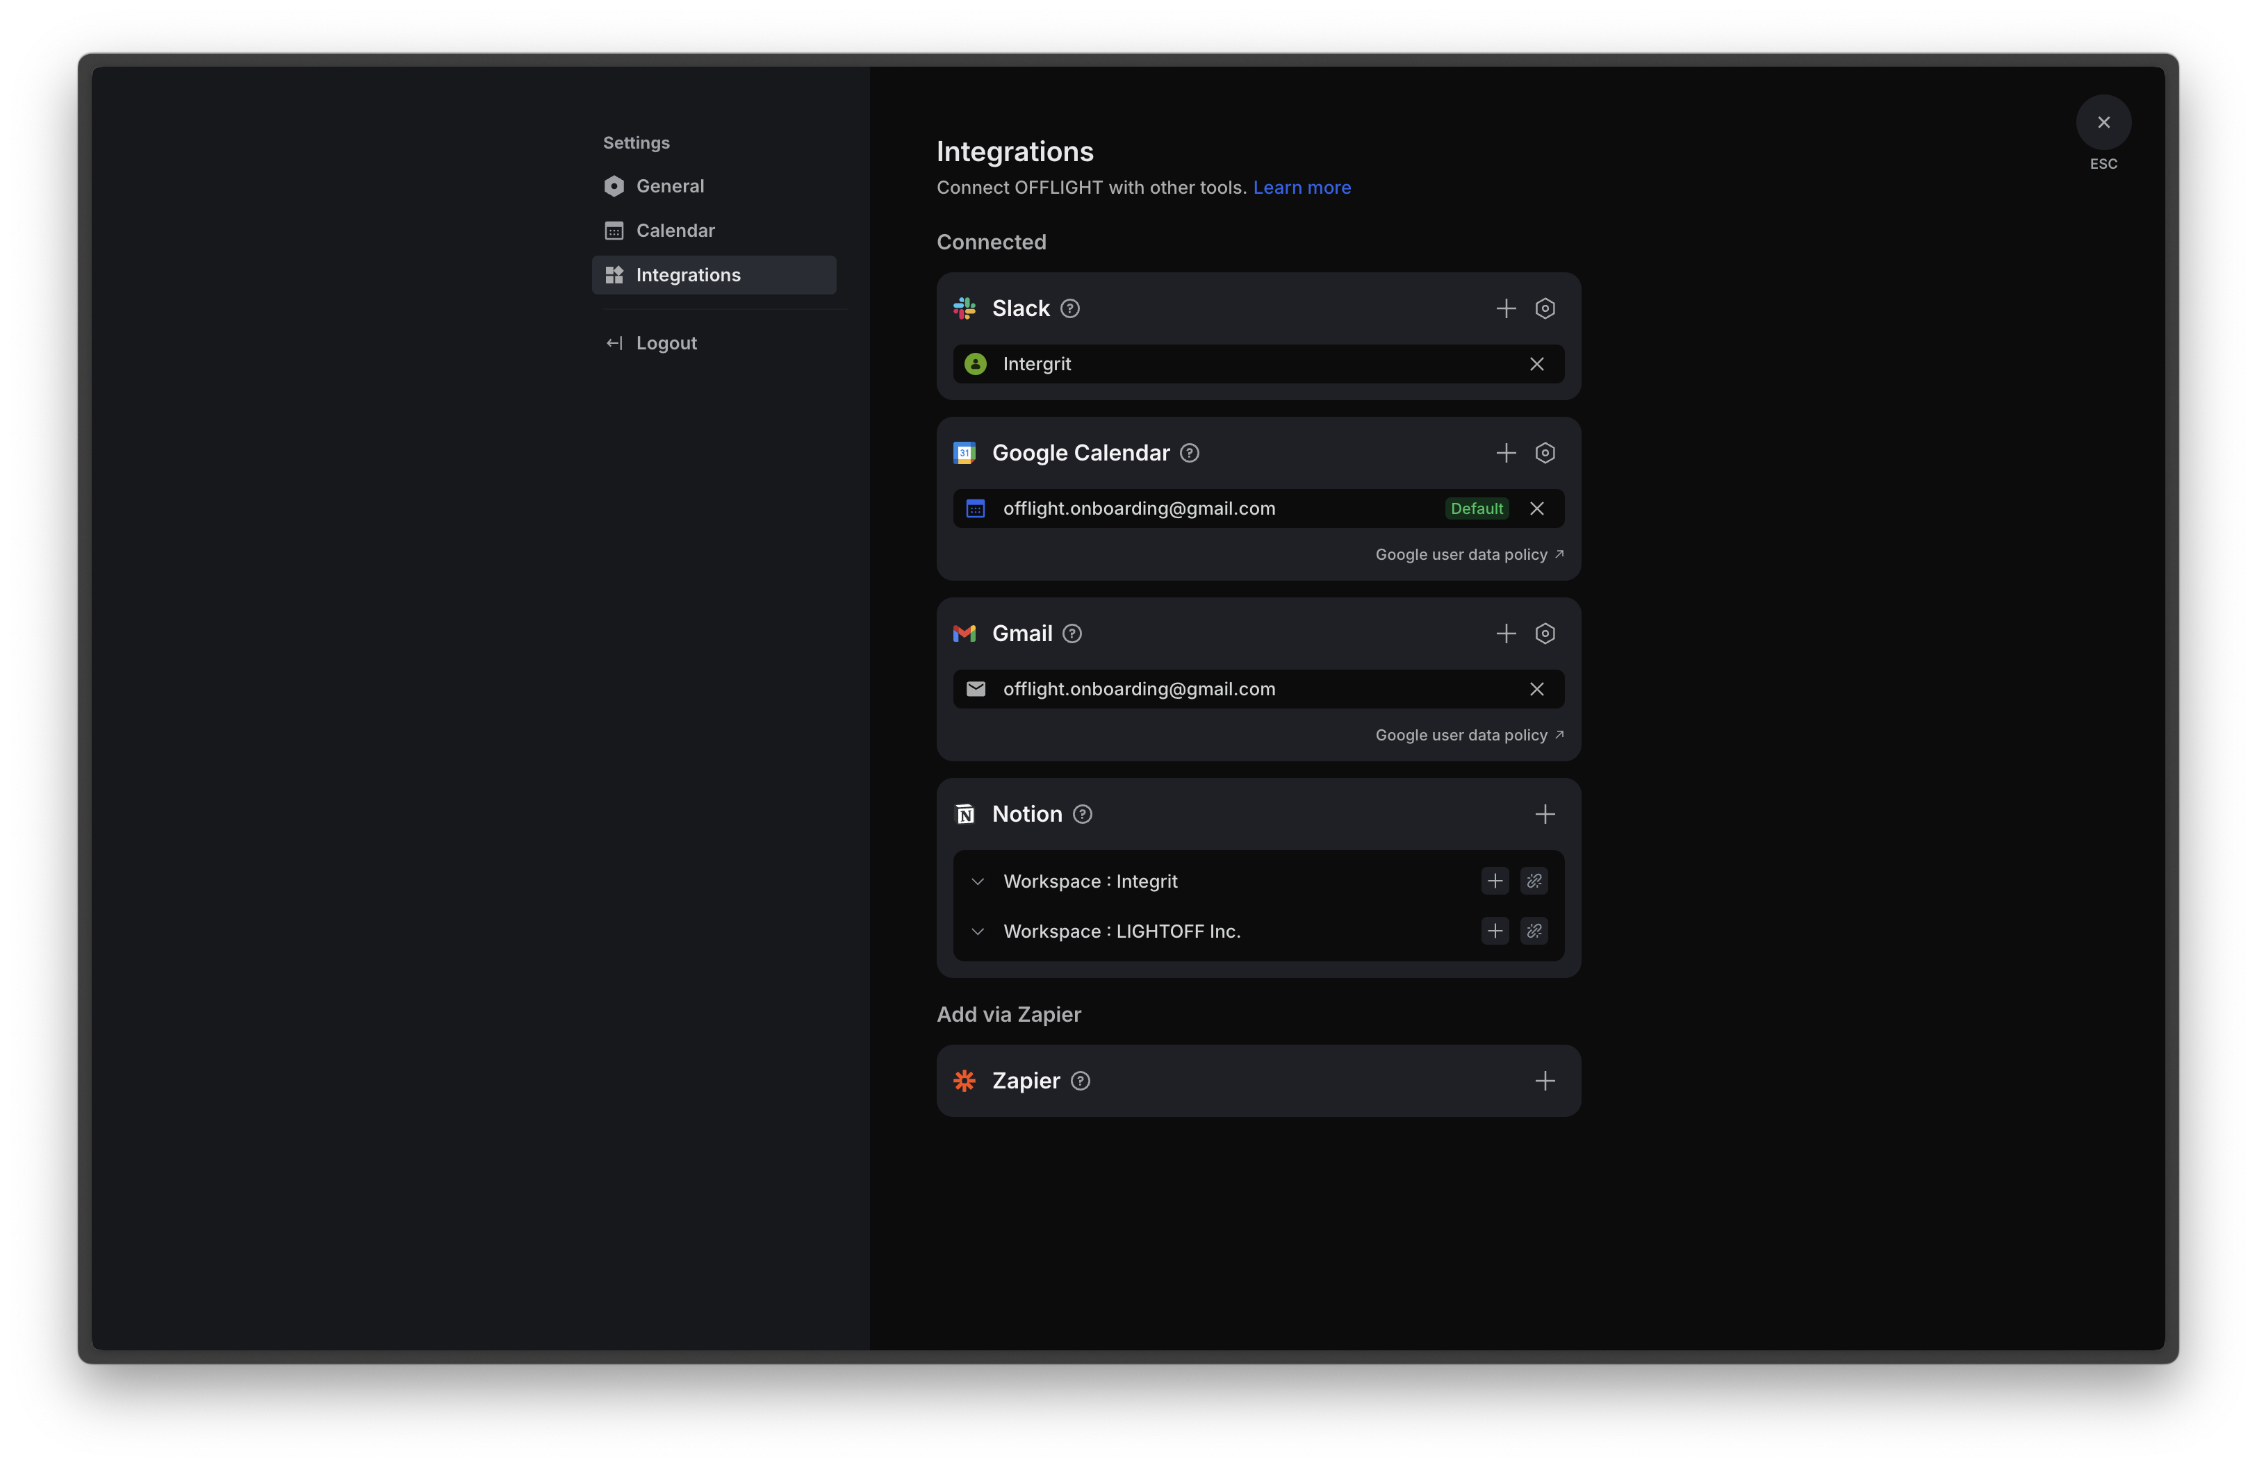Image resolution: width=2257 pixels, height=1467 pixels.
Task: Show help for Google Calendar integration
Action: tap(1189, 453)
